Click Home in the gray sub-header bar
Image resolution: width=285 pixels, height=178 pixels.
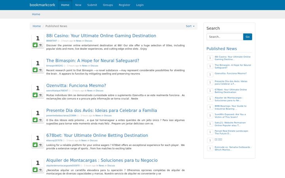coord(36,14)
